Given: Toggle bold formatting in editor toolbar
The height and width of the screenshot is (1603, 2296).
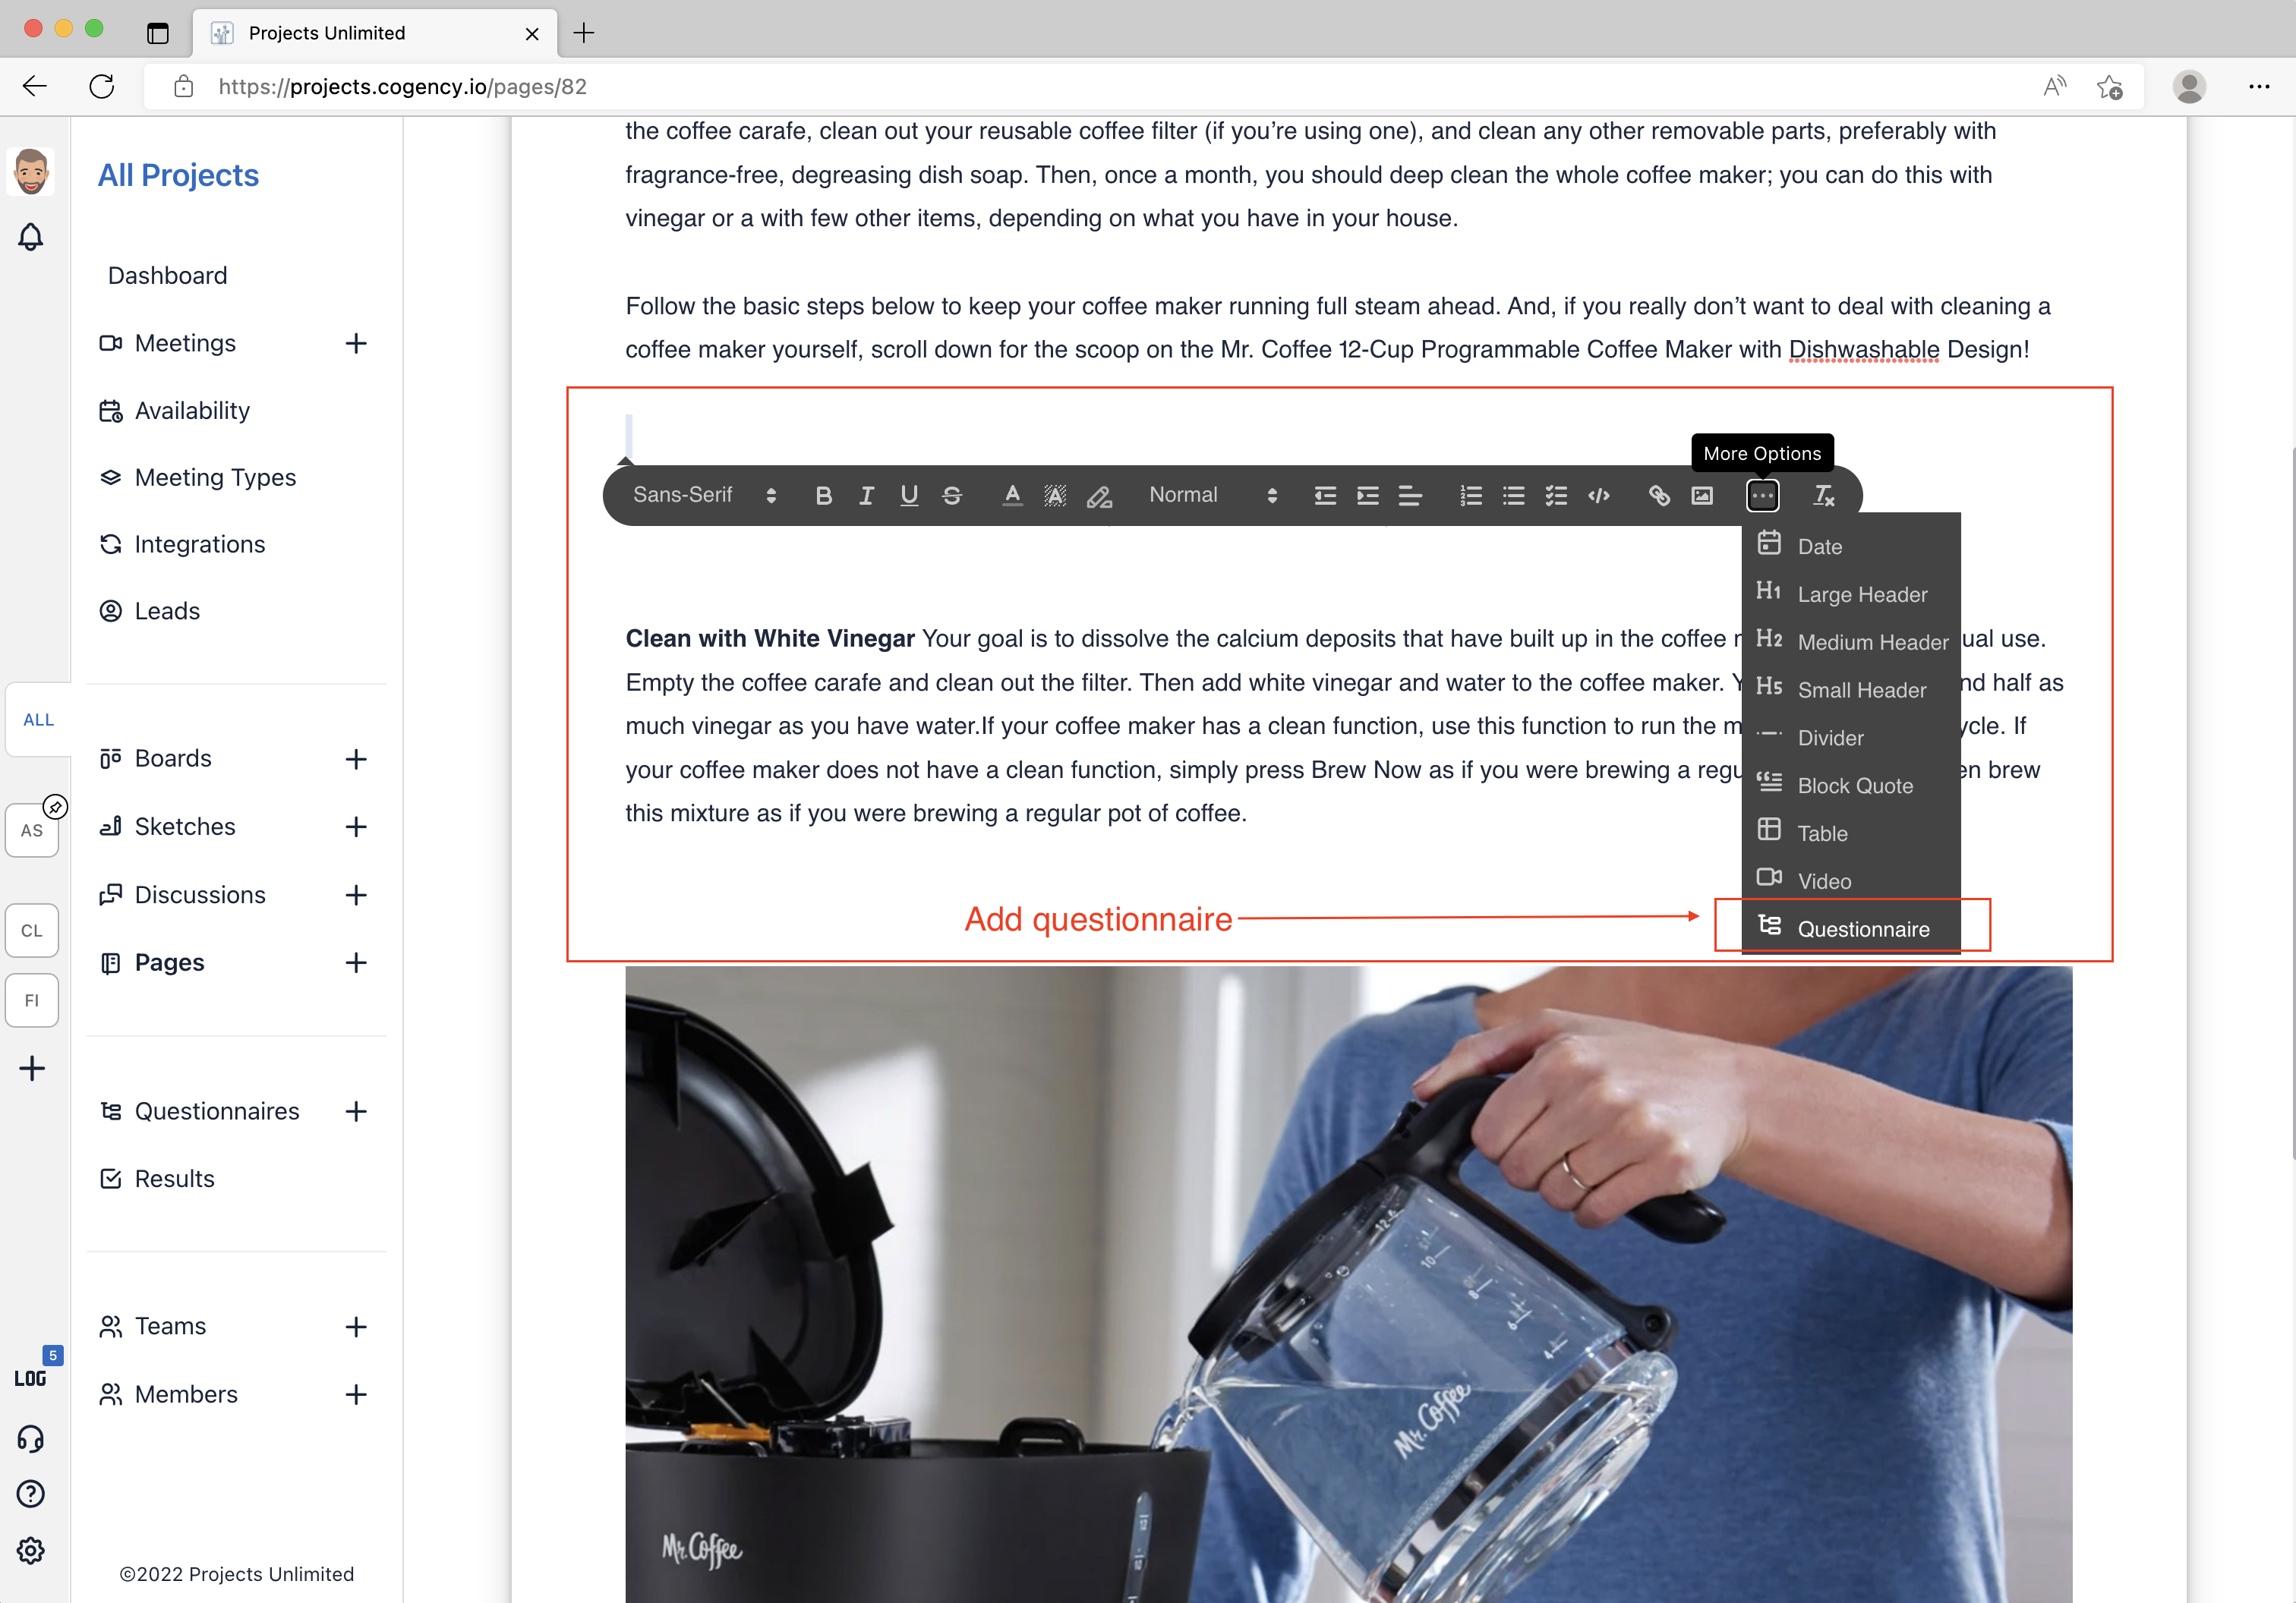Looking at the screenshot, I should [x=823, y=496].
